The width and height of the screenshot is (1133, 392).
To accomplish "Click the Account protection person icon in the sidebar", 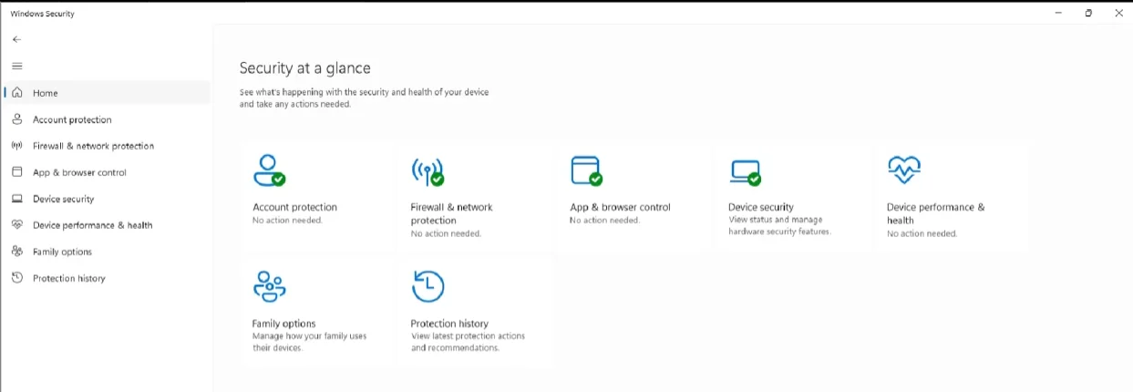I will coord(16,119).
